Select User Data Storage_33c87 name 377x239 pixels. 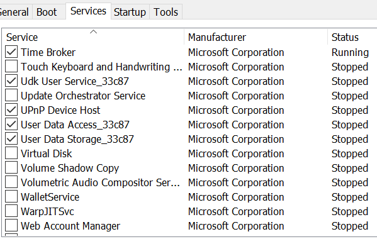pyautogui.click(x=77, y=140)
